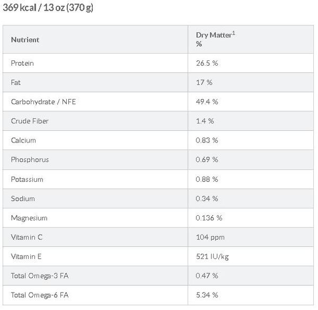Select the Fat row label

click(x=15, y=83)
